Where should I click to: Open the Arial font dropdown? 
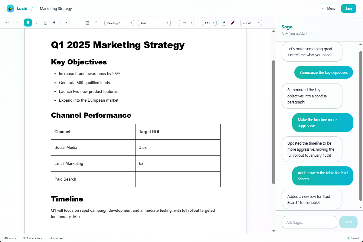[154, 23]
